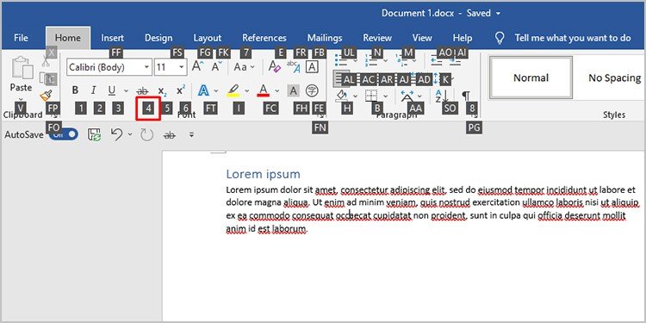This screenshot has height=323, width=646.
Task: Expand the Change Case Aa dropdown
Action: pyautogui.click(x=245, y=66)
